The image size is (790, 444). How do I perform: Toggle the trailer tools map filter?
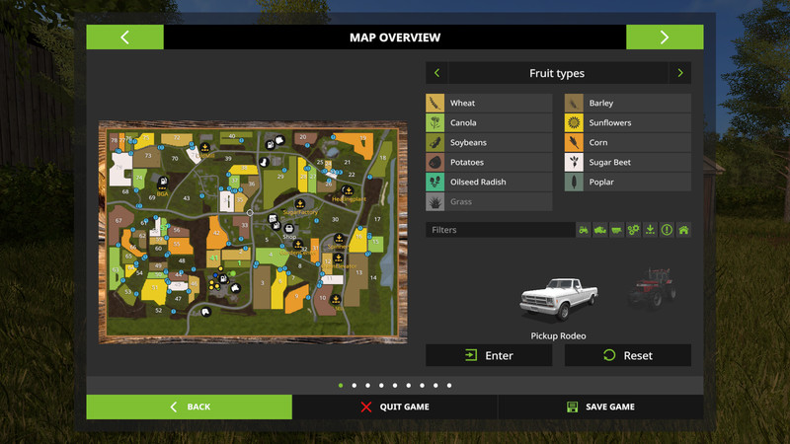[617, 230]
